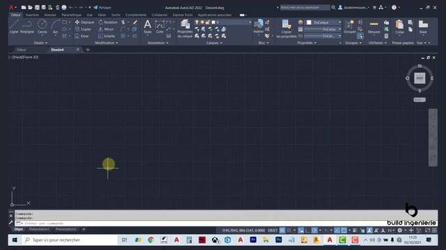Viewport: 446px width, 250px height.
Task: Click the Etirer stretch tool
Action: (82, 36)
